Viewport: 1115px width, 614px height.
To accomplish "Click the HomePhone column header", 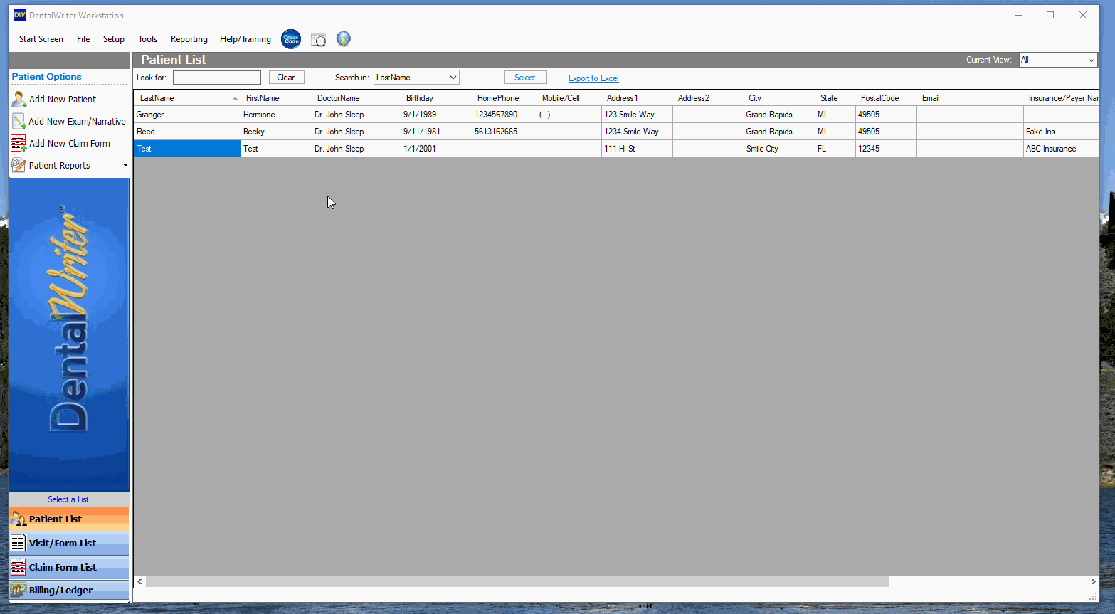I will [504, 98].
